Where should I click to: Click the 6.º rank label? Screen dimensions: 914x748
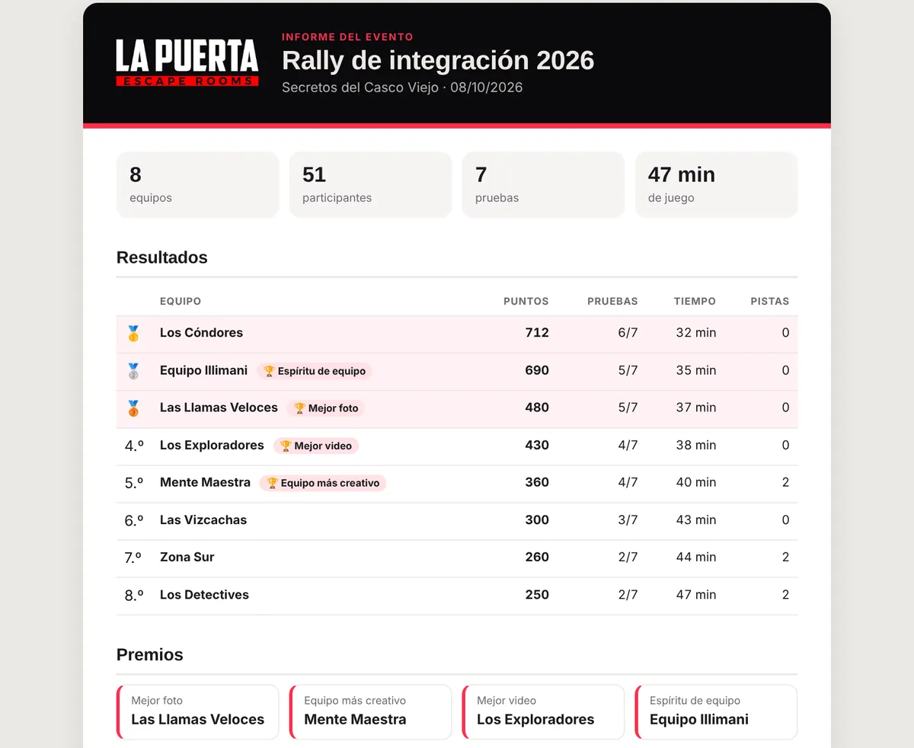(x=134, y=520)
